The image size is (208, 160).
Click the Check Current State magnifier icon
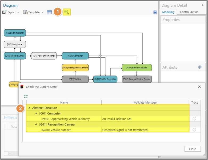tap(67, 12)
